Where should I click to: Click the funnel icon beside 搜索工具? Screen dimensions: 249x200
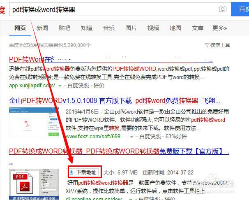[207, 45]
